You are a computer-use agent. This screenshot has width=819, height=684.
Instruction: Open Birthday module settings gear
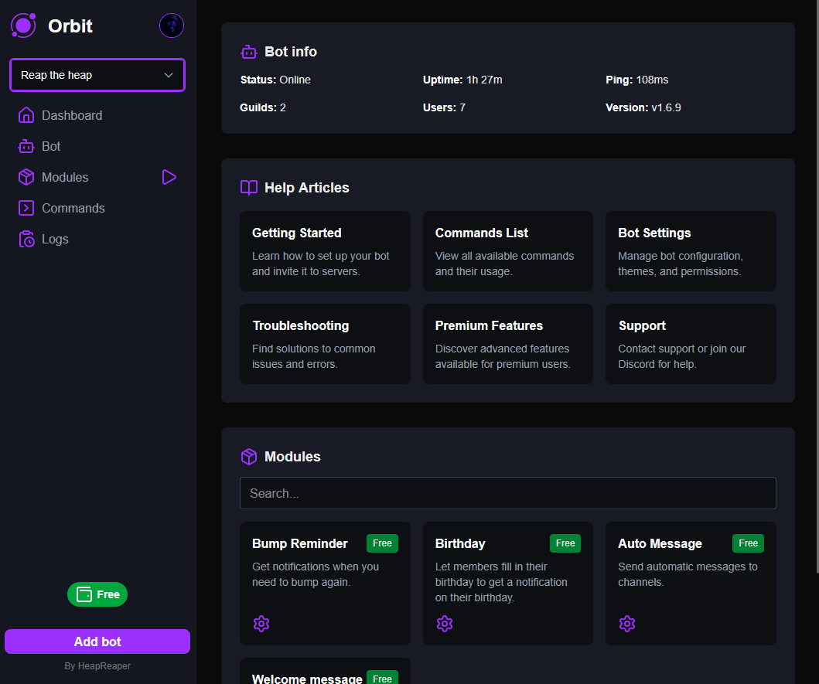click(x=444, y=624)
